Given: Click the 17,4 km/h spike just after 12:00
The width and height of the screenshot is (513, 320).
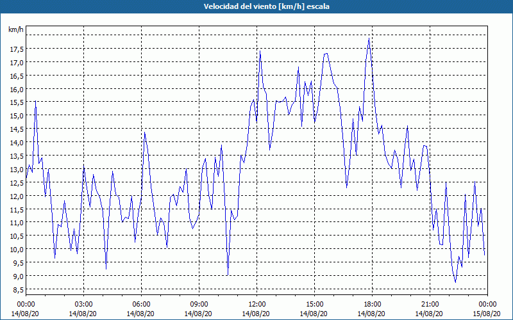Looking at the screenshot, I should click(x=260, y=51).
